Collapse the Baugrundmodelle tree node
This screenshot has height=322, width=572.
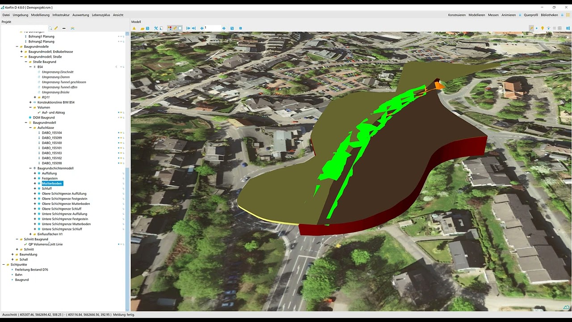point(17,47)
